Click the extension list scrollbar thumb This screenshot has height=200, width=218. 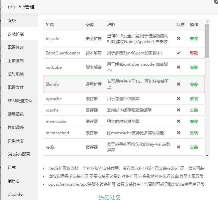point(207,41)
